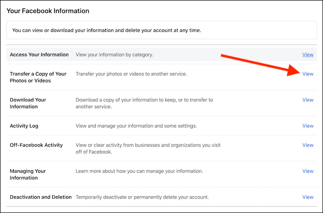Click View beside Download Your Information
323x213 pixels.
[308, 100]
